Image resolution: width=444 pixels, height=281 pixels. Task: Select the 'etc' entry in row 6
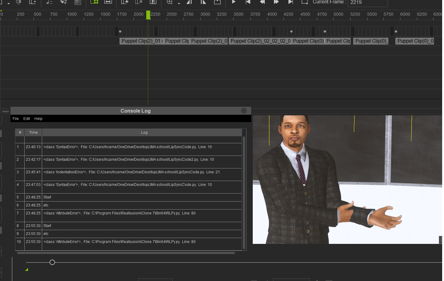coord(129,205)
